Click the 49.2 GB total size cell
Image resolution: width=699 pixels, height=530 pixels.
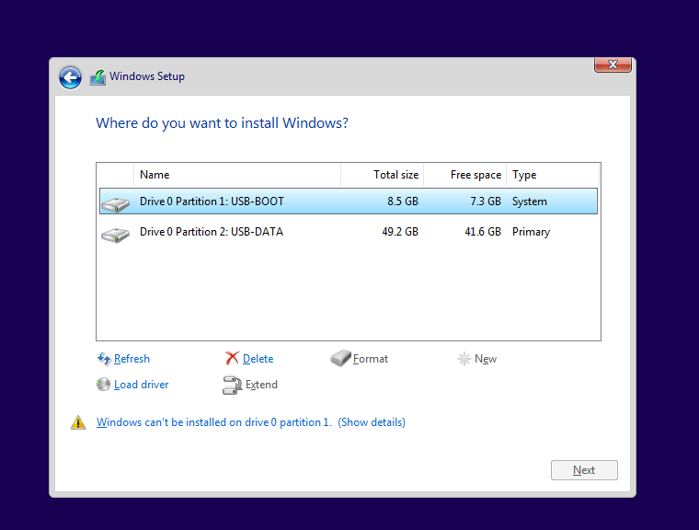[400, 232]
